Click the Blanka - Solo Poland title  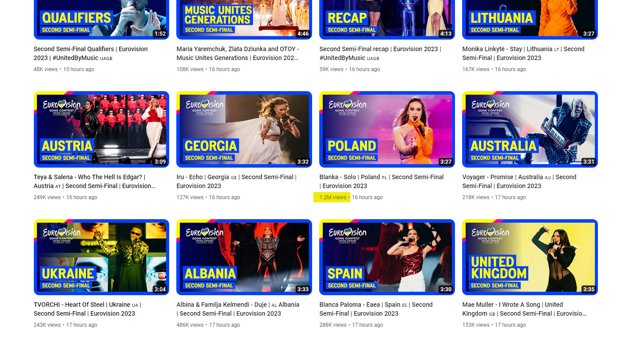(x=382, y=181)
